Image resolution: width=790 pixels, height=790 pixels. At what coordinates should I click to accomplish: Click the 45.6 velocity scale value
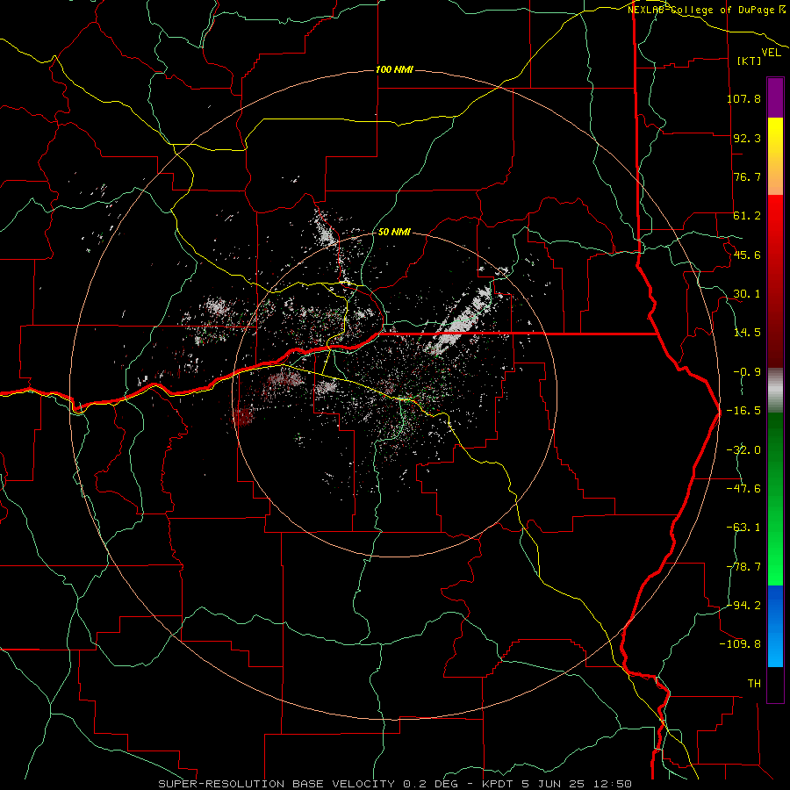[x=747, y=255]
